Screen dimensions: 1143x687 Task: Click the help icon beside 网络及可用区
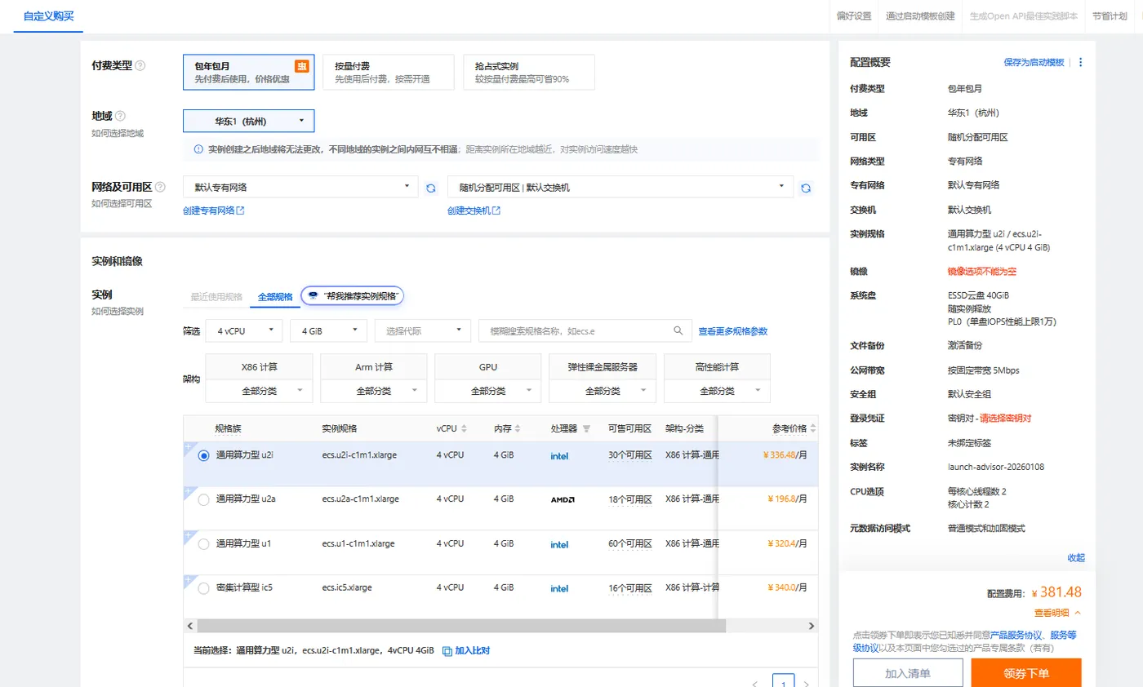[x=160, y=187]
